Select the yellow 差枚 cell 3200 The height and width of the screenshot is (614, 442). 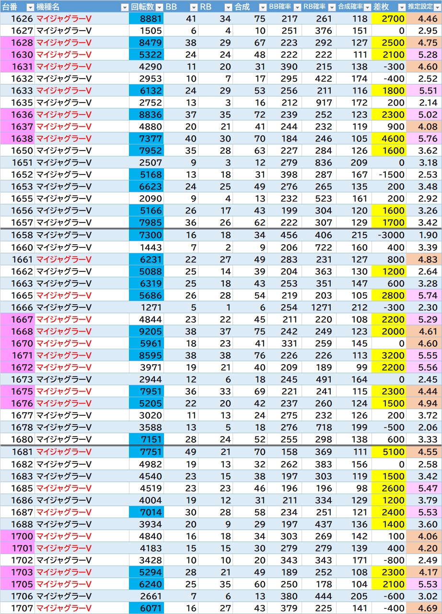[389, 355]
